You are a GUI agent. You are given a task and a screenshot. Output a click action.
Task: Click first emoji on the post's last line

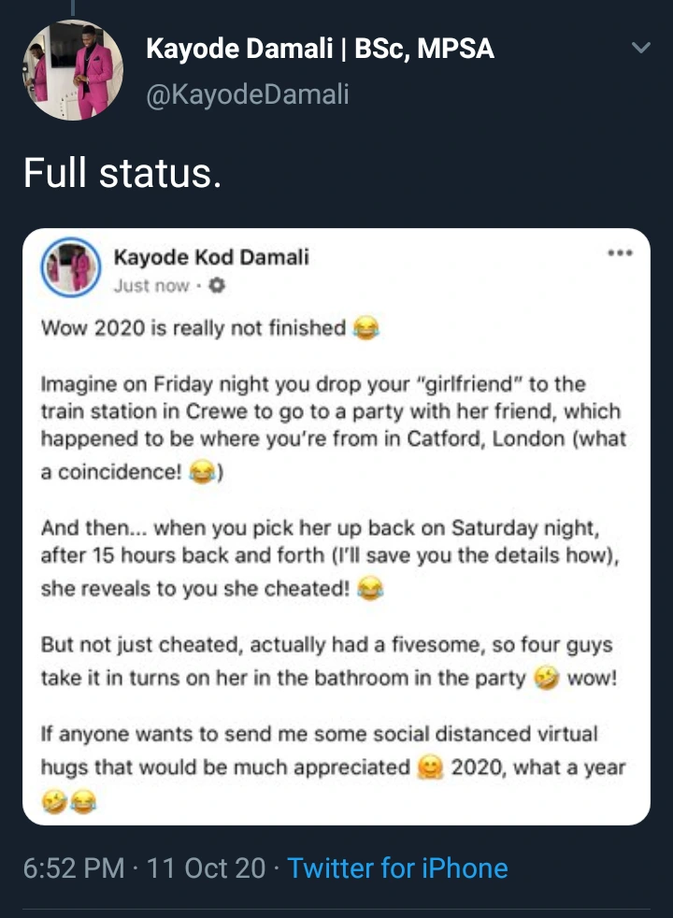[x=54, y=801]
